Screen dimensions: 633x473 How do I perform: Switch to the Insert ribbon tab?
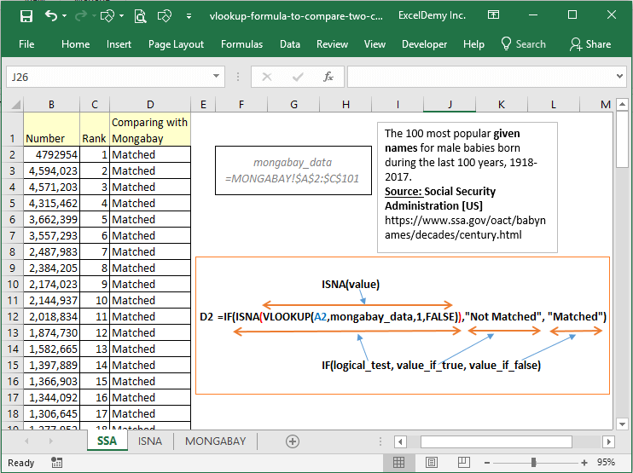pyautogui.click(x=119, y=44)
